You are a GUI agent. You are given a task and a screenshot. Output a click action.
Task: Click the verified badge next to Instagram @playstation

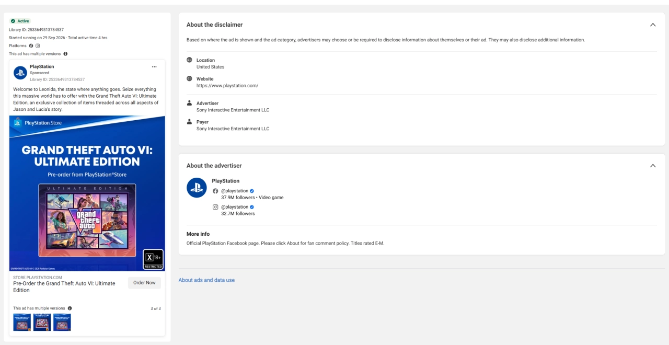[x=252, y=207]
